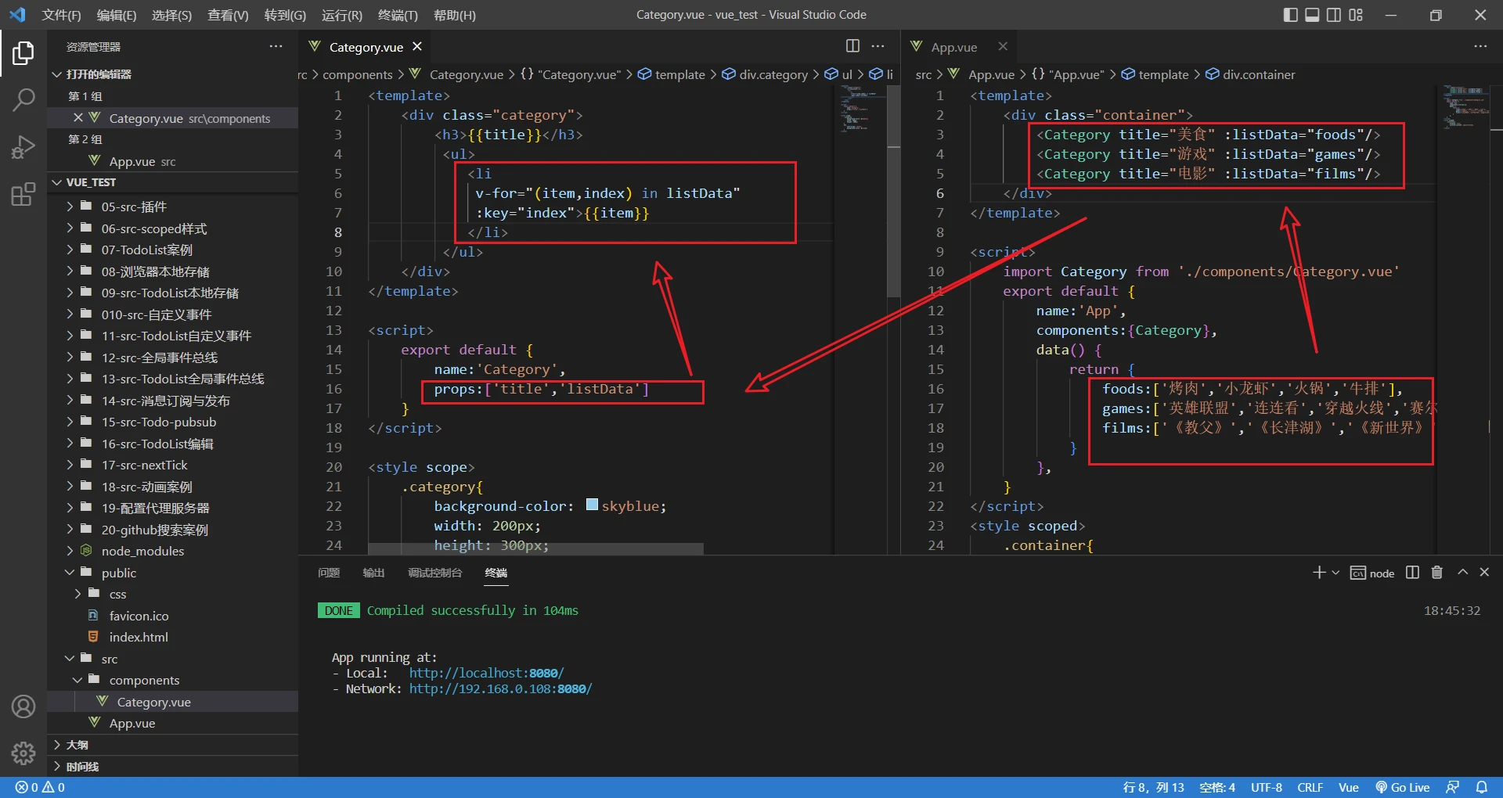Image resolution: width=1503 pixels, height=798 pixels.
Task: Toggle the bottom panel layout button
Action: coord(1312,15)
